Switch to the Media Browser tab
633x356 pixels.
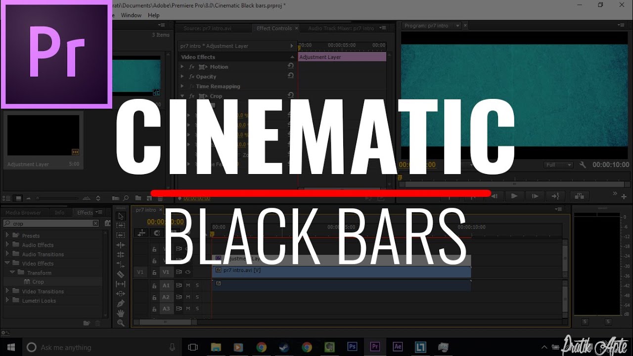tap(23, 213)
